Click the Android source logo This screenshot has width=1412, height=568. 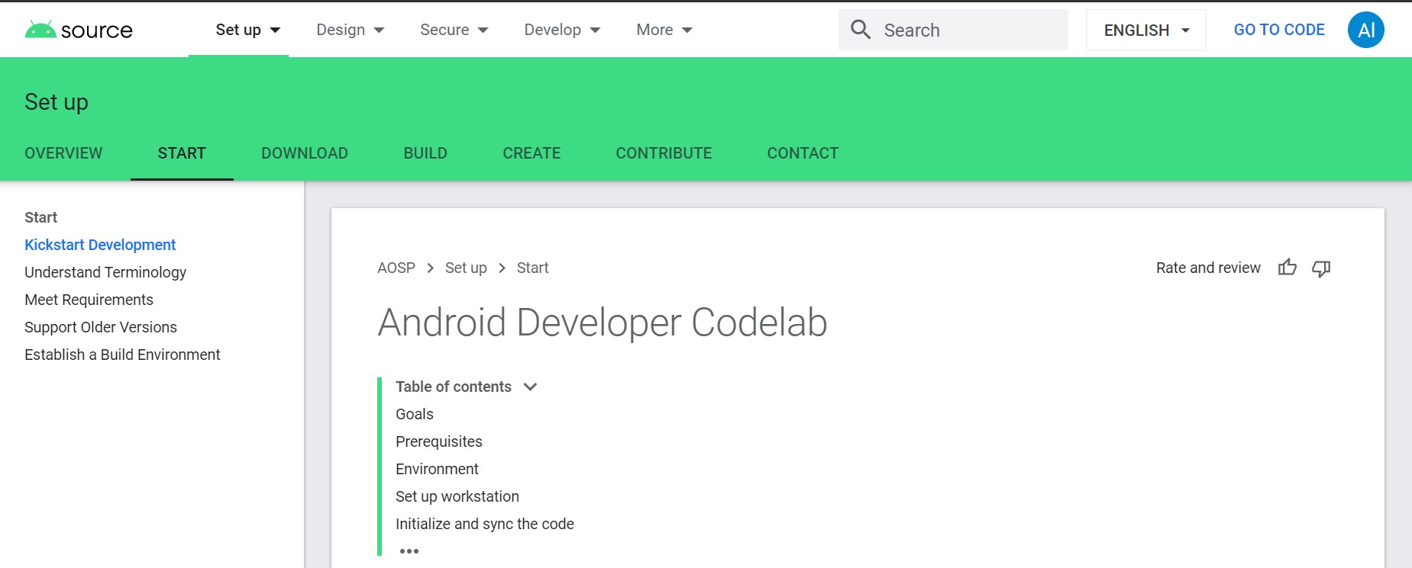click(79, 30)
